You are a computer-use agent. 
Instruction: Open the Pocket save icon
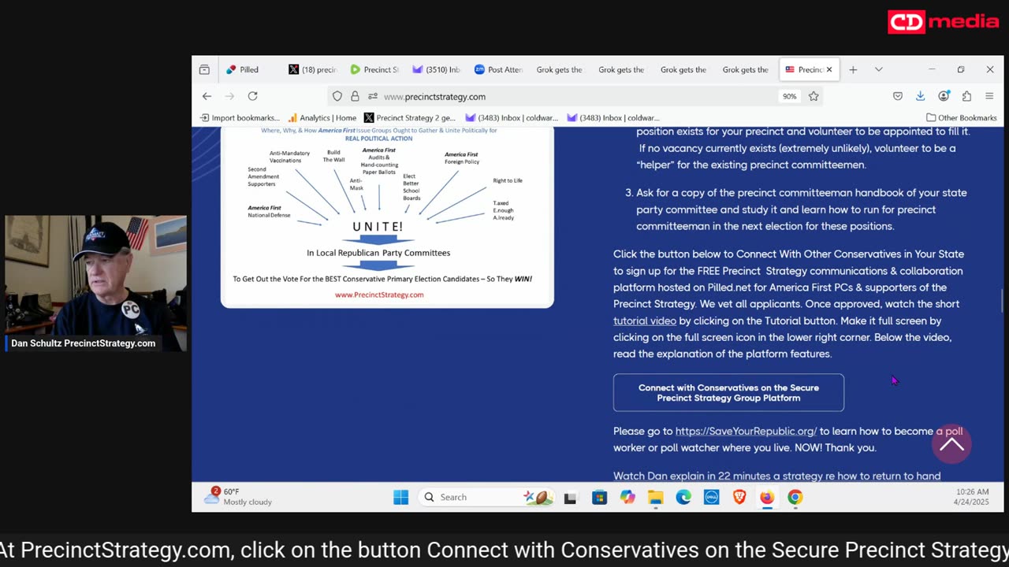[898, 96]
